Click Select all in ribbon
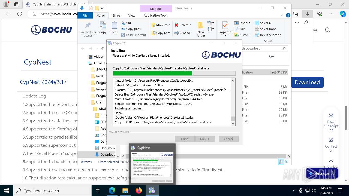 (264, 23)
